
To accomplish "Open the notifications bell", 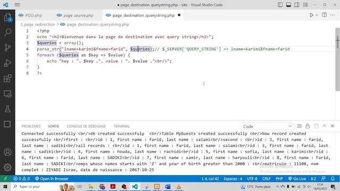I will 333,179.
